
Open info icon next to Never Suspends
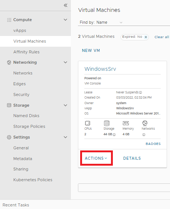coord(140,92)
